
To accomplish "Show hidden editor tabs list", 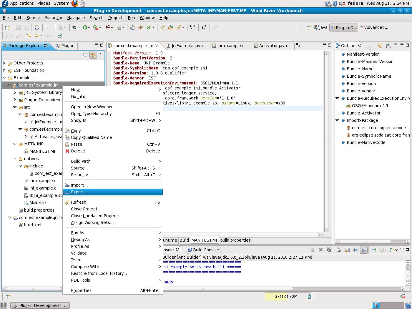I will [298, 45].
